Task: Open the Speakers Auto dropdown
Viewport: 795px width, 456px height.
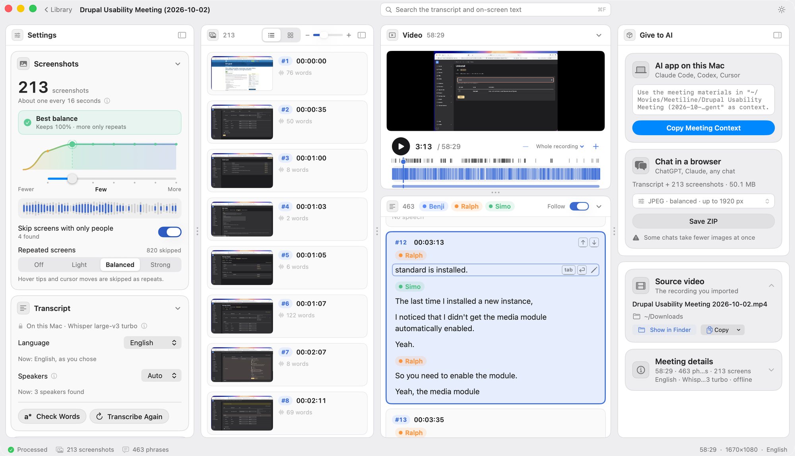Action: click(x=161, y=375)
